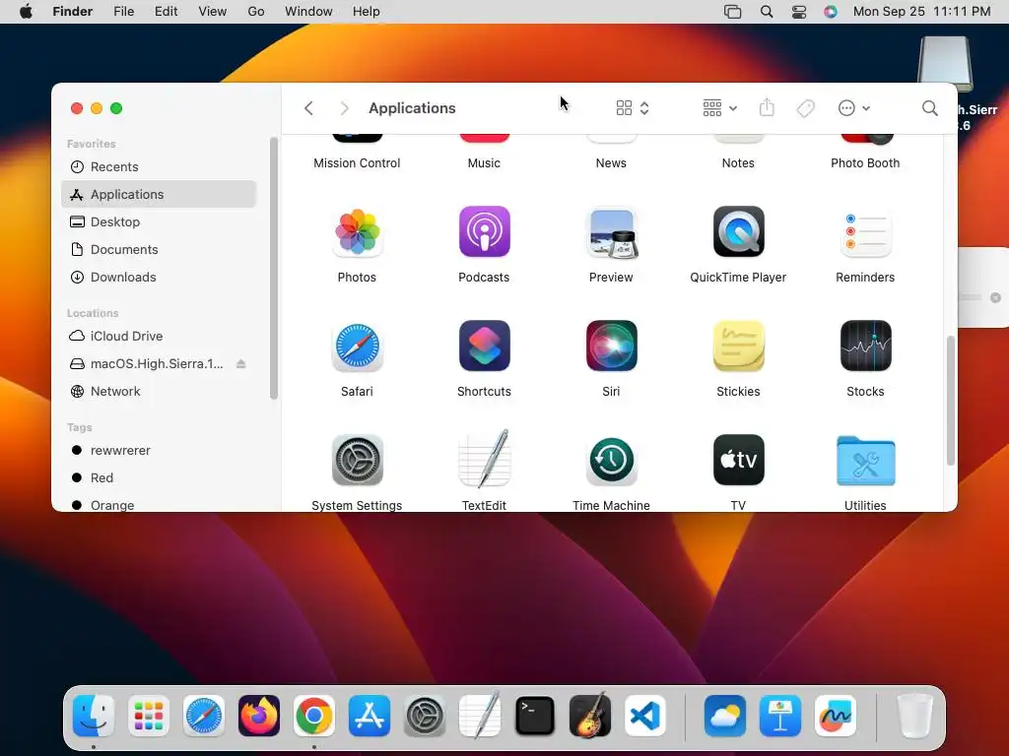The width and height of the screenshot is (1009, 756).
Task: Open Keynote from the Dock
Action: point(780,716)
